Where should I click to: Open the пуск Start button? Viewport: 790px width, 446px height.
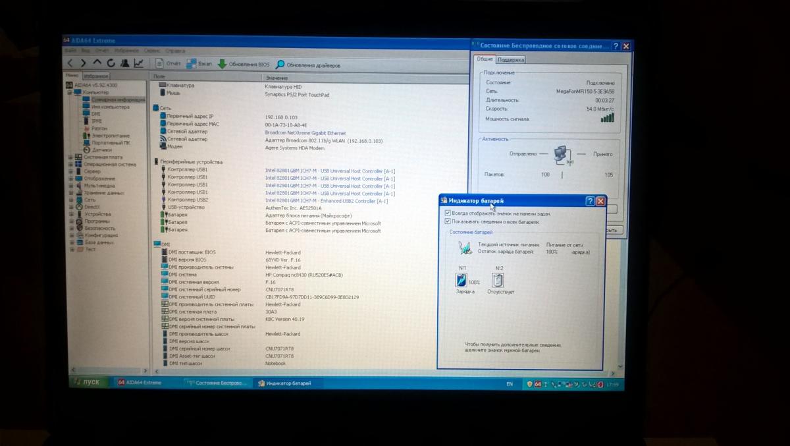(x=89, y=382)
